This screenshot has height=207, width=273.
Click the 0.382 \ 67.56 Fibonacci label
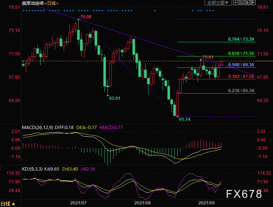point(241,77)
